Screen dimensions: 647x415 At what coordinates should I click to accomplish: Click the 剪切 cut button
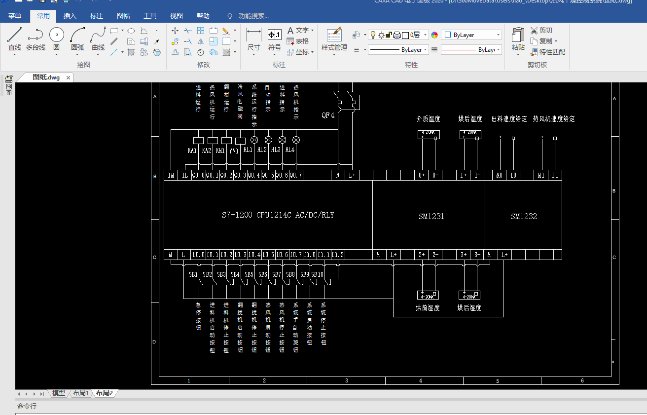coord(541,31)
